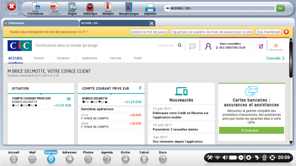Switch to the Ordissimaute tab
The image size is (296, 166).
pyautogui.click(x=41, y=23)
